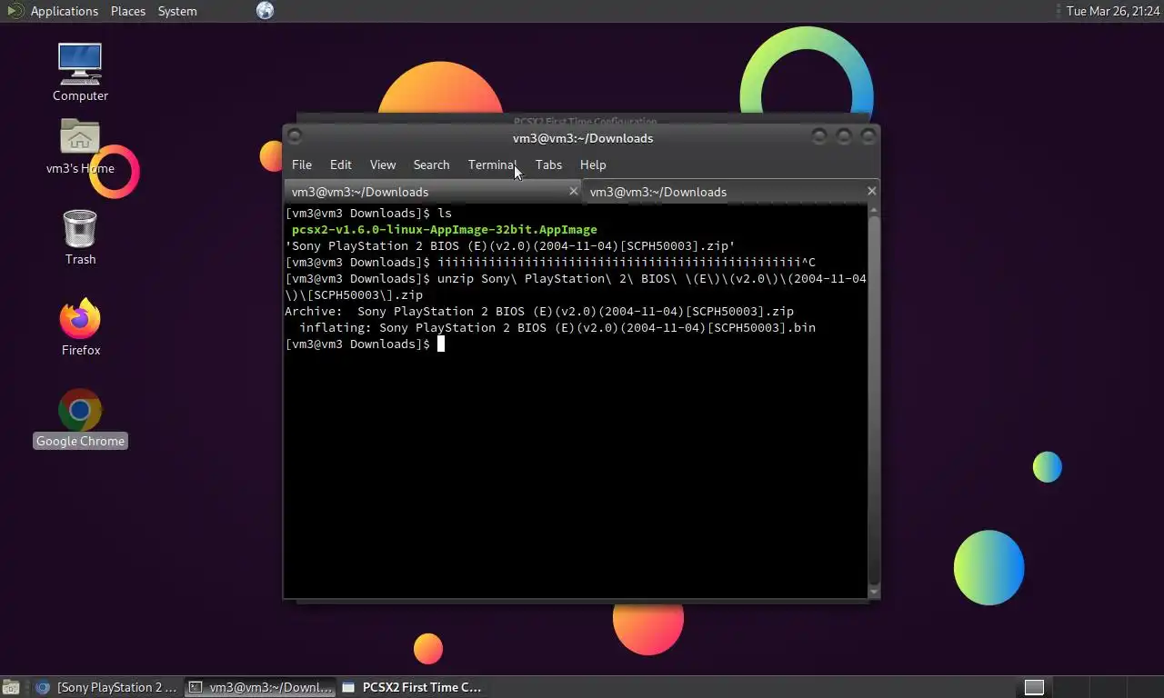This screenshot has height=698, width=1164.
Task: Minimize the terminal window
Action: (x=819, y=137)
